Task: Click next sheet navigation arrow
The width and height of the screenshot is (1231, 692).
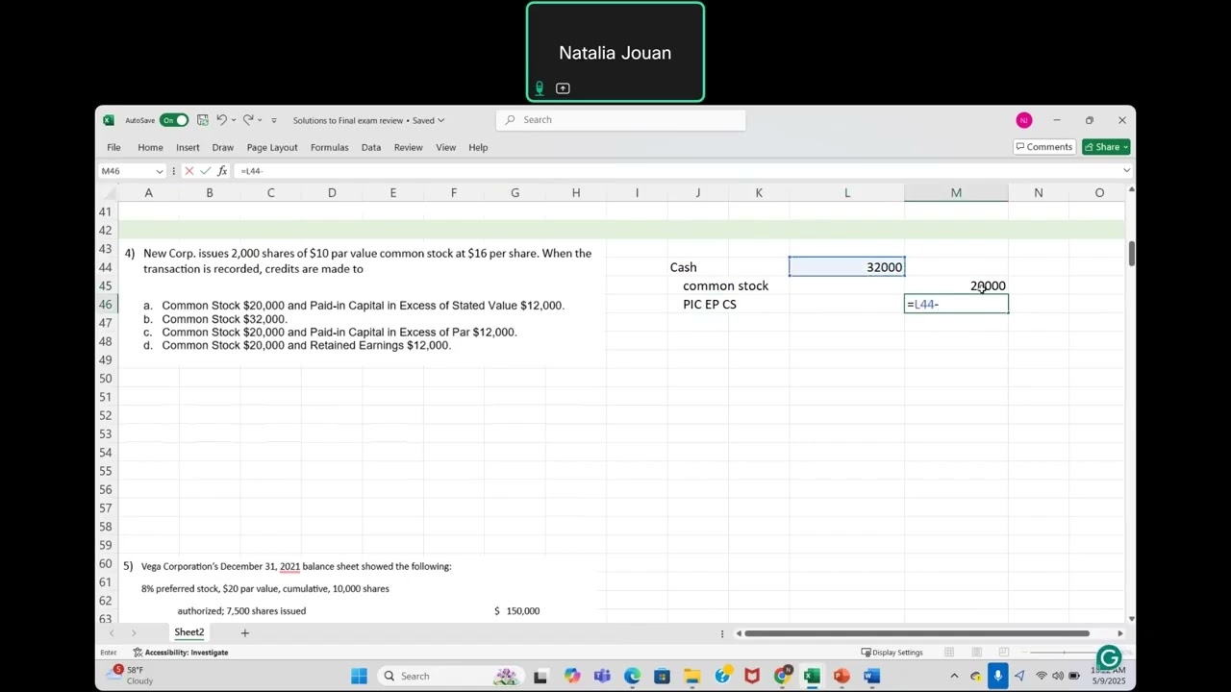Action: click(133, 632)
